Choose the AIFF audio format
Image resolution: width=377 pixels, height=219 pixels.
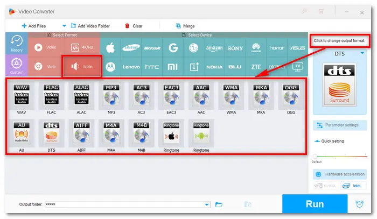81,133
